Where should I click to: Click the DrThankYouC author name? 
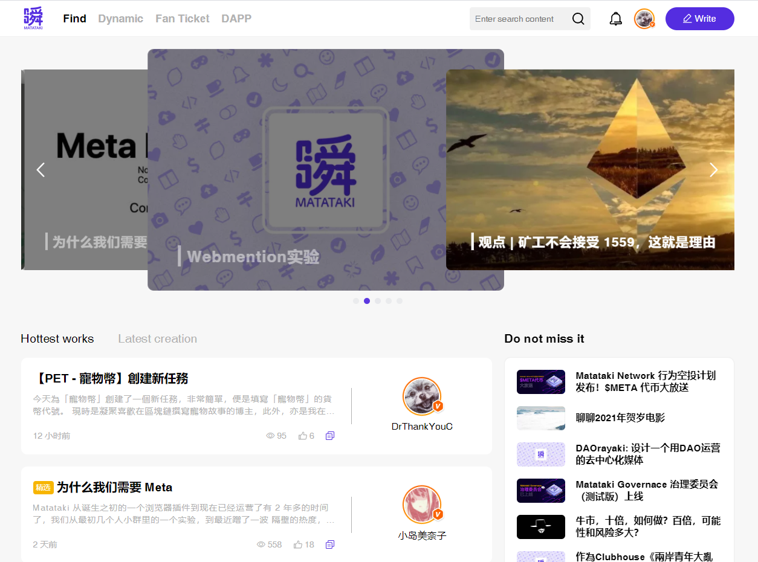(x=422, y=427)
